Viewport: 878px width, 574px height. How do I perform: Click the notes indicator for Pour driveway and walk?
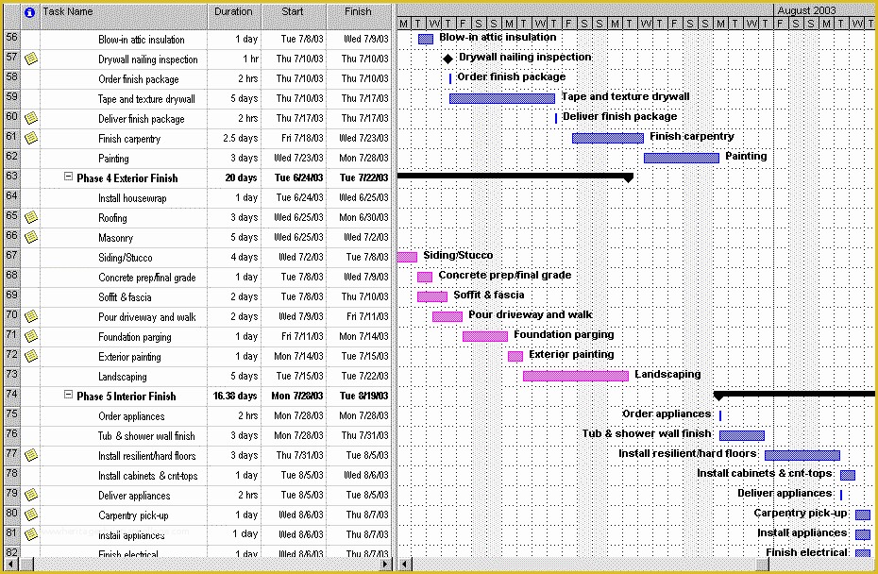pyautogui.click(x=31, y=316)
